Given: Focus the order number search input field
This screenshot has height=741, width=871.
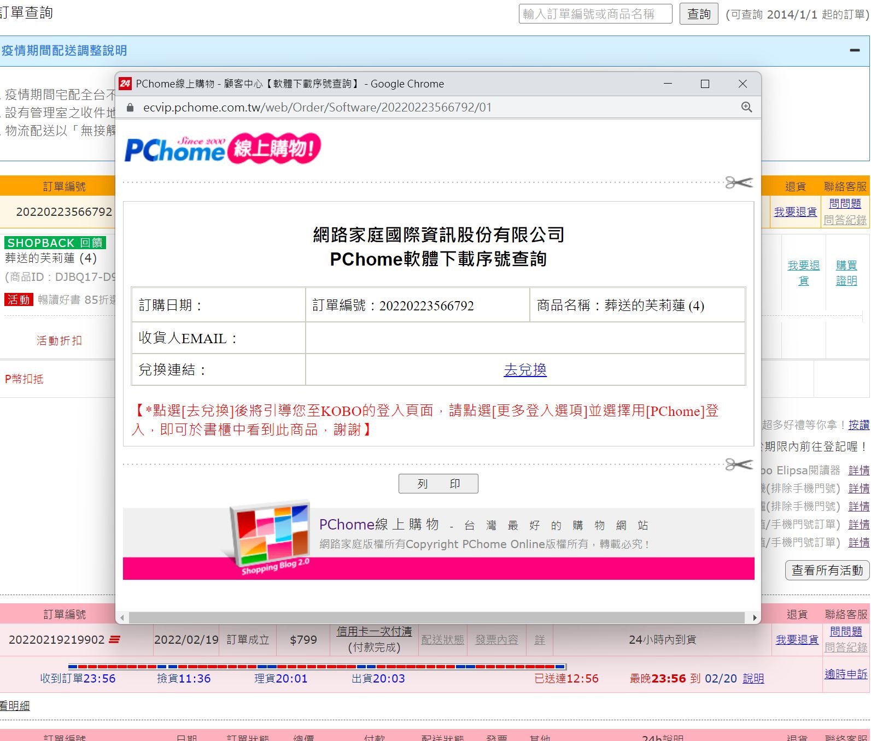Looking at the screenshot, I should [x=595, y=14].
